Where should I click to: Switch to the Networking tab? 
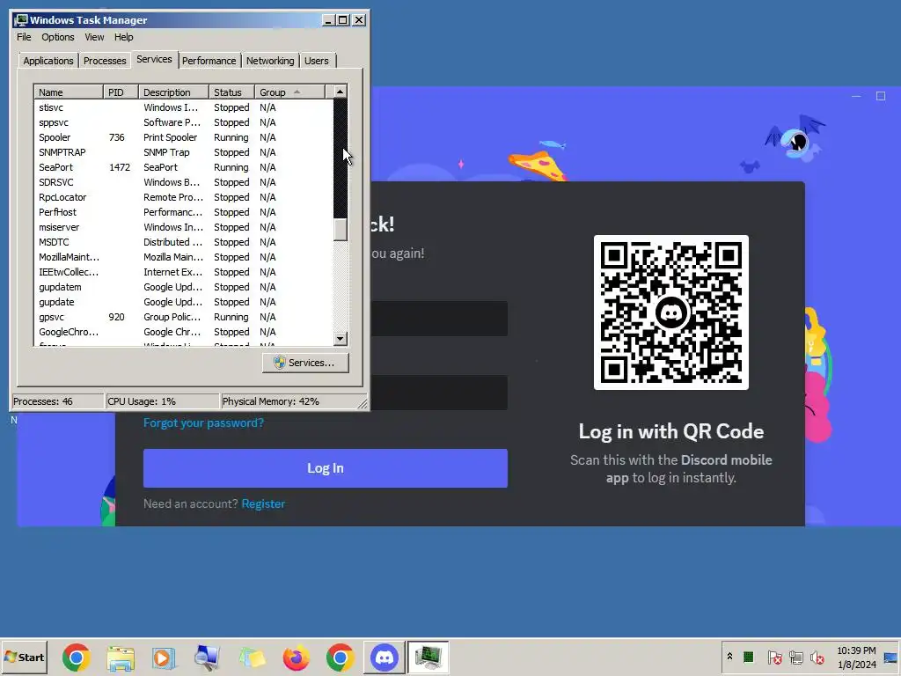tap(270, 61)
